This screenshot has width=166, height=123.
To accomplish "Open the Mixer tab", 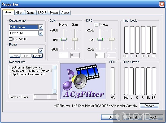I will tap(19, 13).
